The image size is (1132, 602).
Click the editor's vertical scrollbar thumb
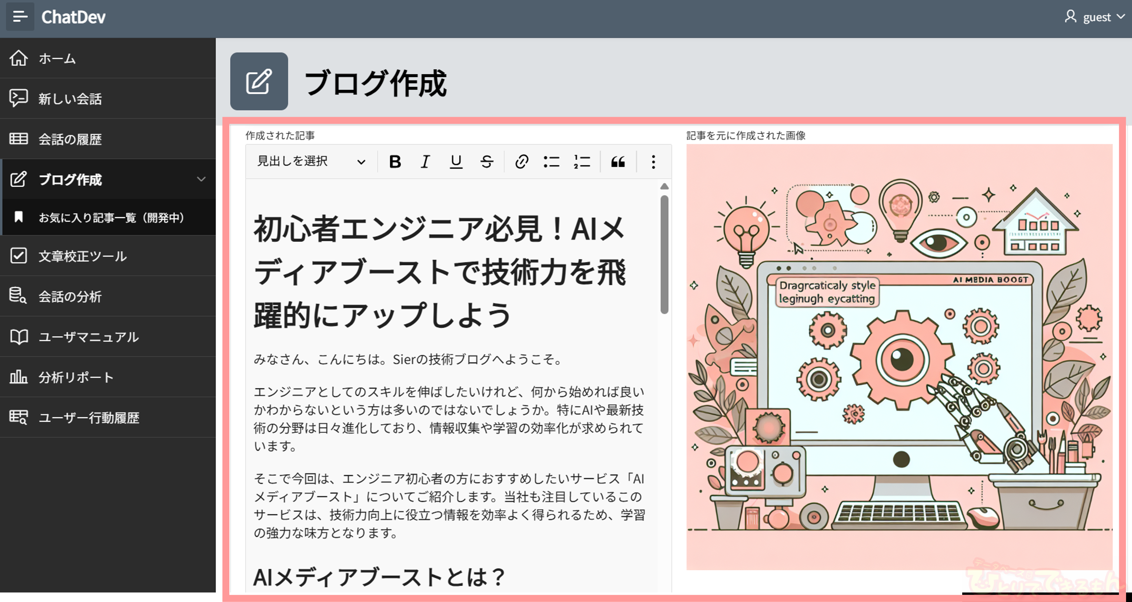pos(664,255)
